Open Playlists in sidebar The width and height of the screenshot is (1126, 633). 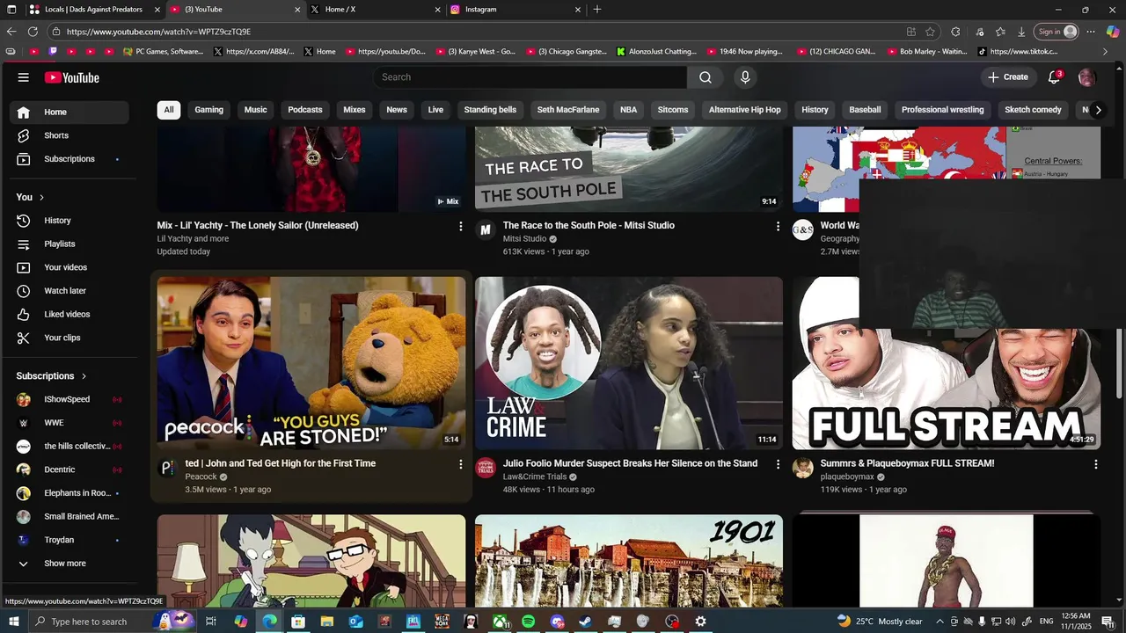point(69,244)
